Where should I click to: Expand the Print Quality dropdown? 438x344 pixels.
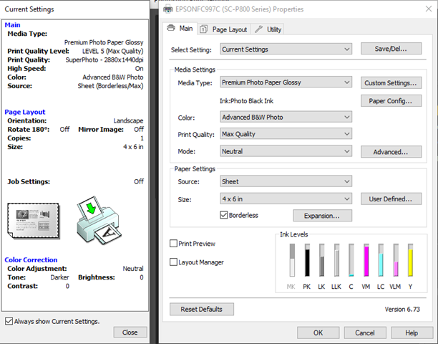[286, 134]
